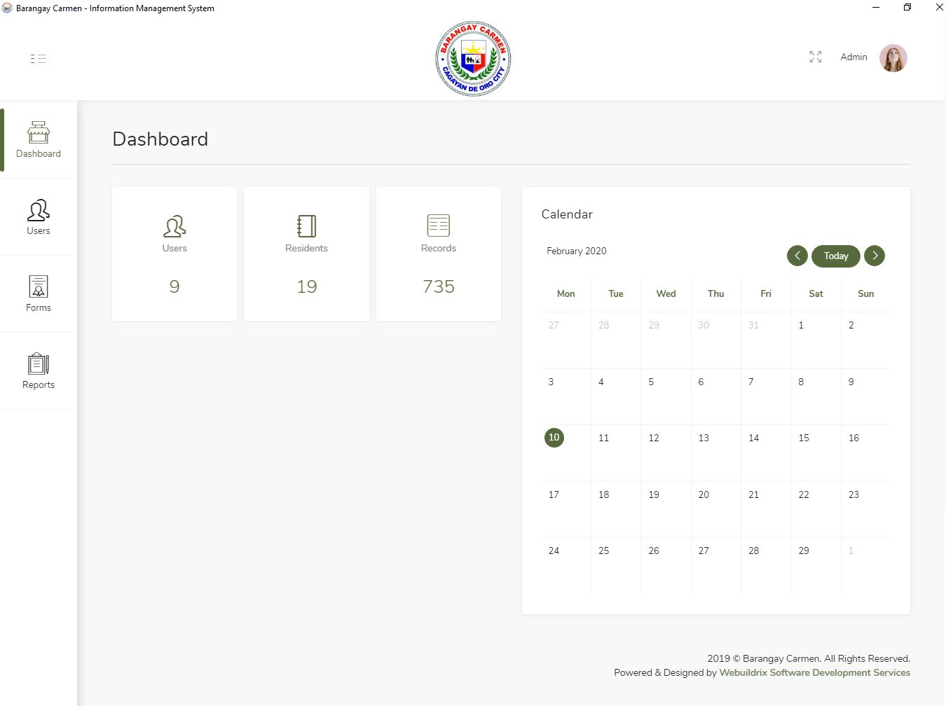Open the Admin profile avatar

pyautogui.click(x=893, y=58)
